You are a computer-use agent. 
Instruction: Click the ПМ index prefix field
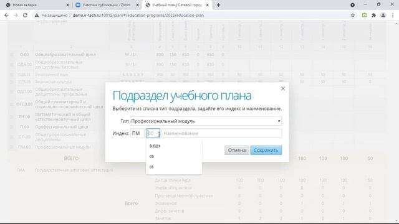137,133
